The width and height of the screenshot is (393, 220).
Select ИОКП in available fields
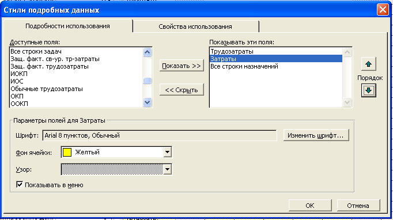pyautogui.click(x=76, y=74)
